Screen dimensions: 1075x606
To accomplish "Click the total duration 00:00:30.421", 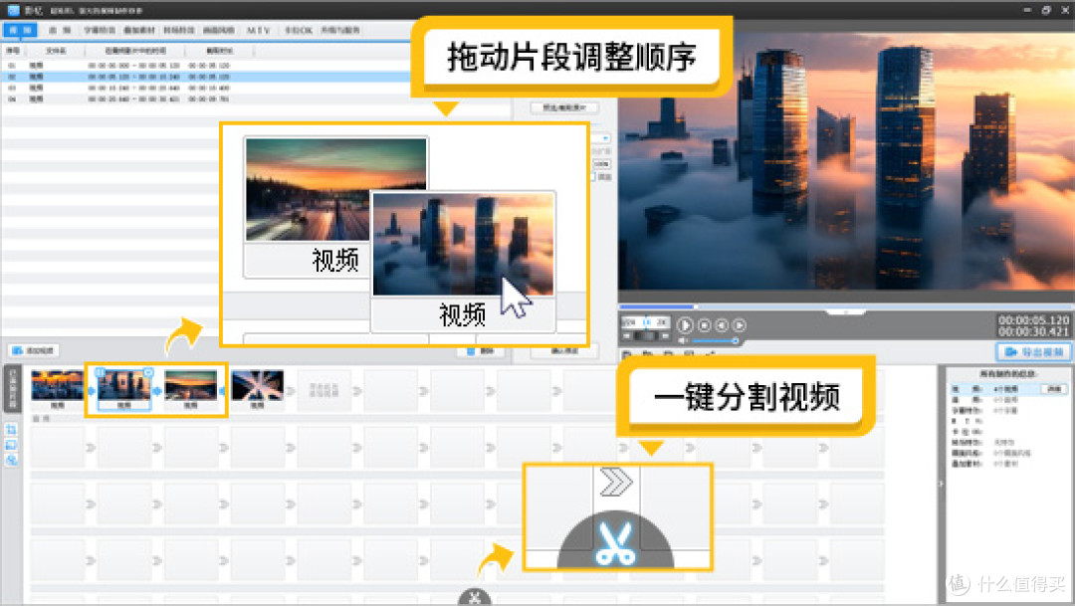I will pos(1033,331).
